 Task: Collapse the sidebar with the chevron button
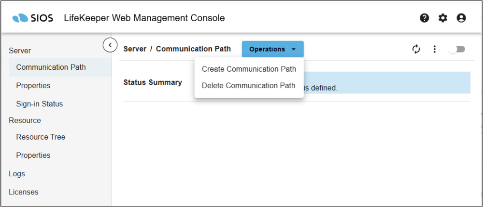110,45
